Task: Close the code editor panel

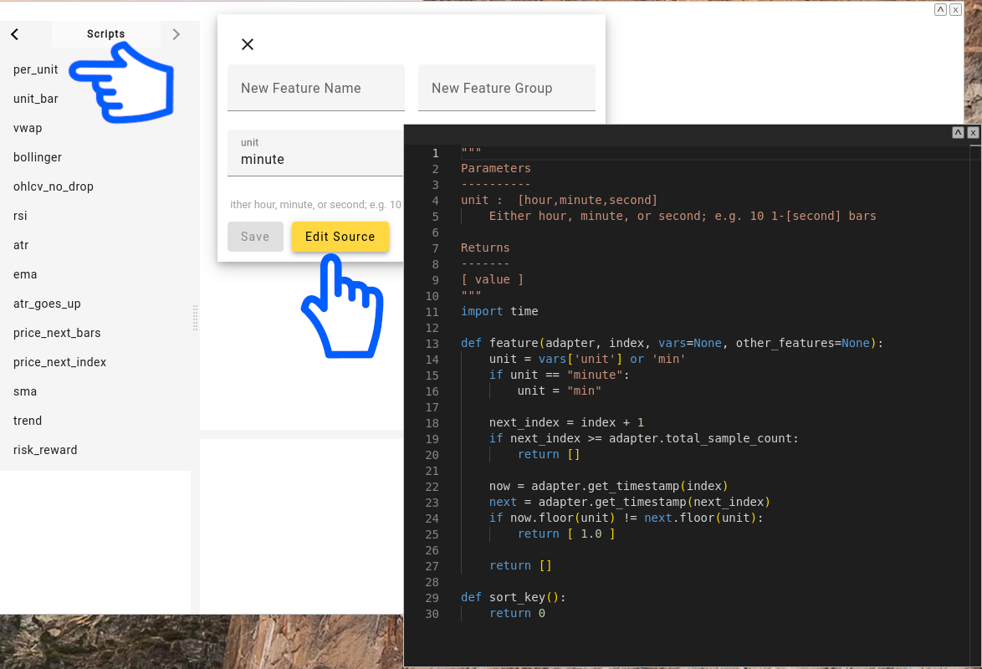Action: coord(973,133)
